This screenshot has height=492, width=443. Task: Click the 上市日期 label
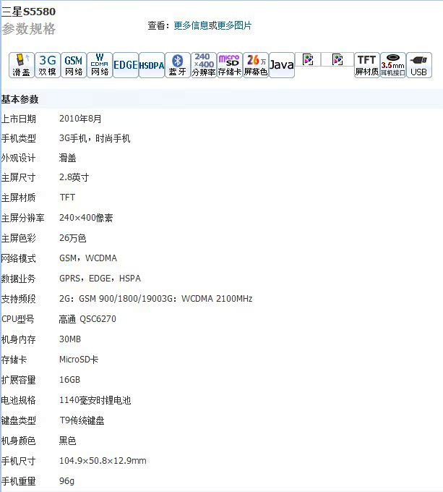(x=19, y=119)
